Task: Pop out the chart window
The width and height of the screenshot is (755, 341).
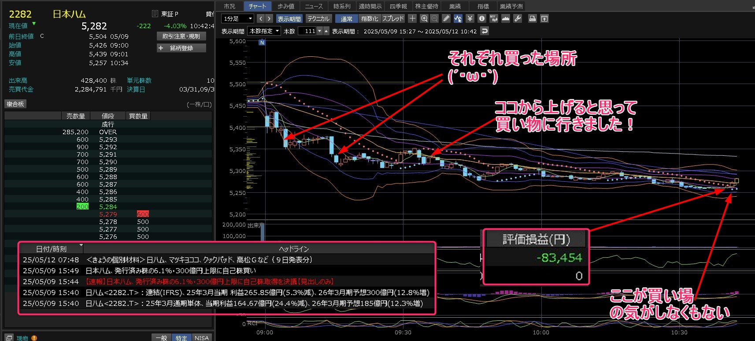Action: 544,18
